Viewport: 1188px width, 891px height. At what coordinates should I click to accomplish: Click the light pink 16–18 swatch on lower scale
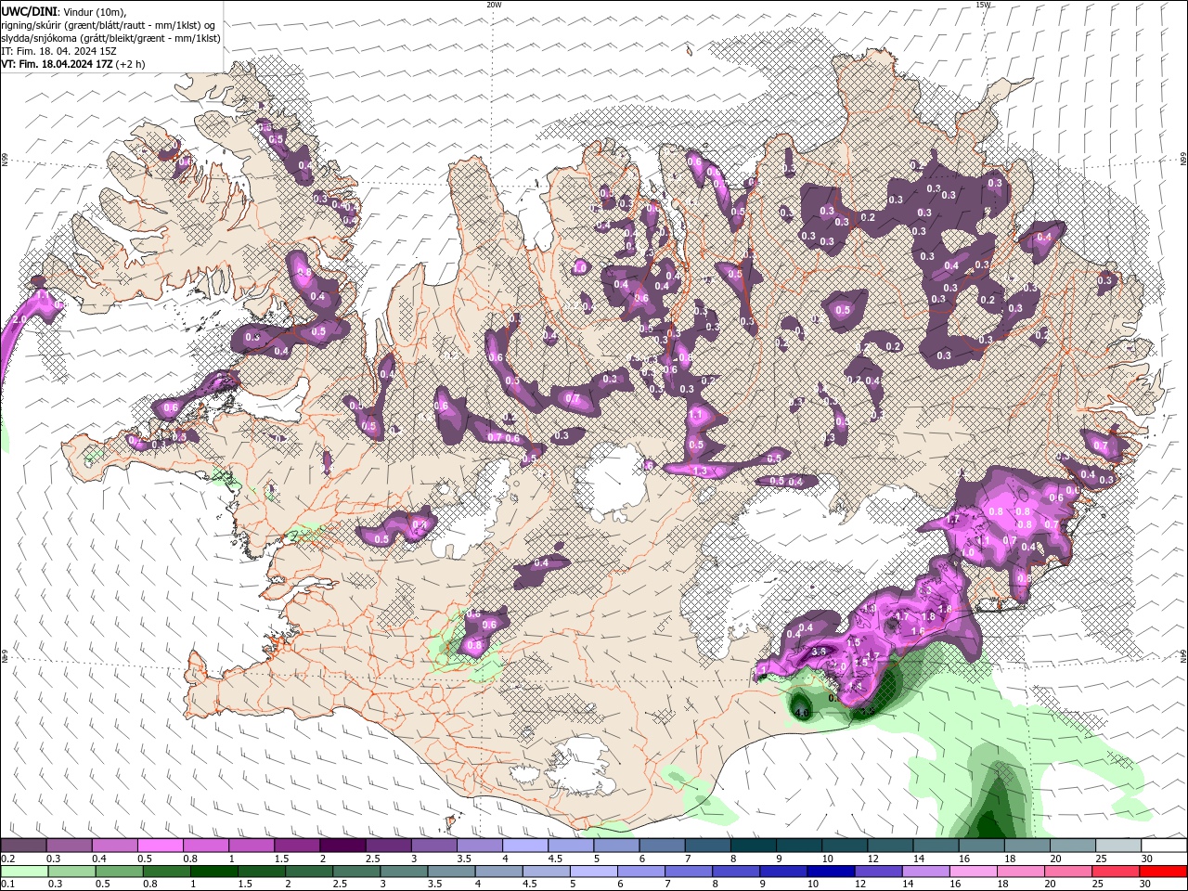[x=974, y=872]
